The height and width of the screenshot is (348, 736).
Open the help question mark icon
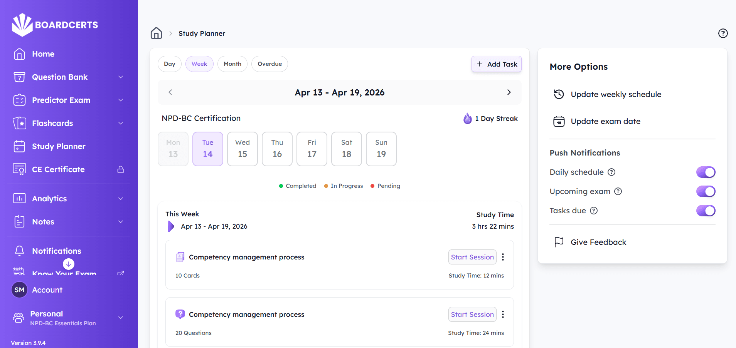(x=723, y=33)
